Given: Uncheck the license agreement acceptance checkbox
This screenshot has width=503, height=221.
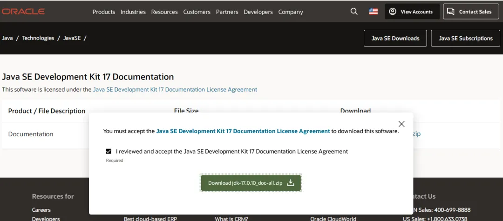Looking at the screenshot, I should coord(109,151).
